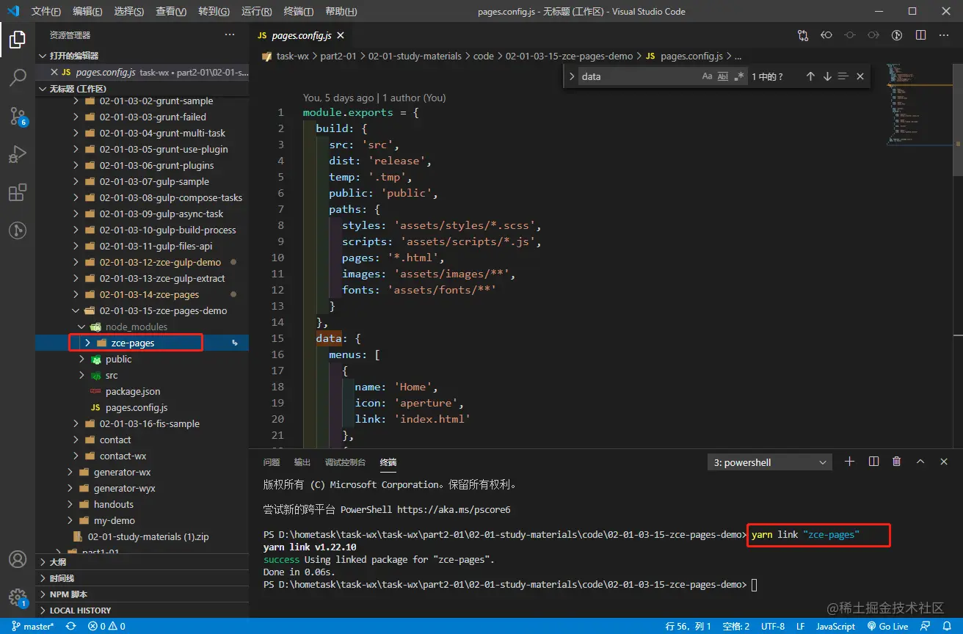Screen dimensions: 963x634
Task: Open the GitLens view in the activity bar
Action: coord(18,230)
